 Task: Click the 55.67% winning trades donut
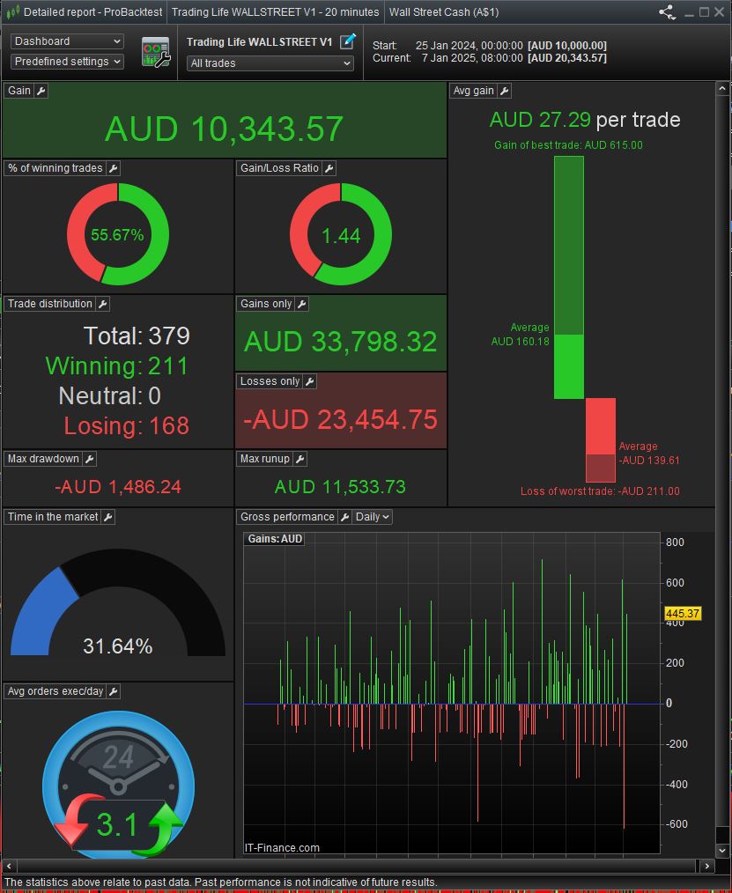pyautogui.click(x=118, y=234)
